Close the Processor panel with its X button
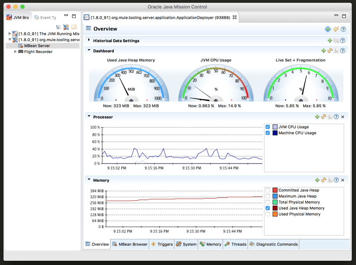 342,117
